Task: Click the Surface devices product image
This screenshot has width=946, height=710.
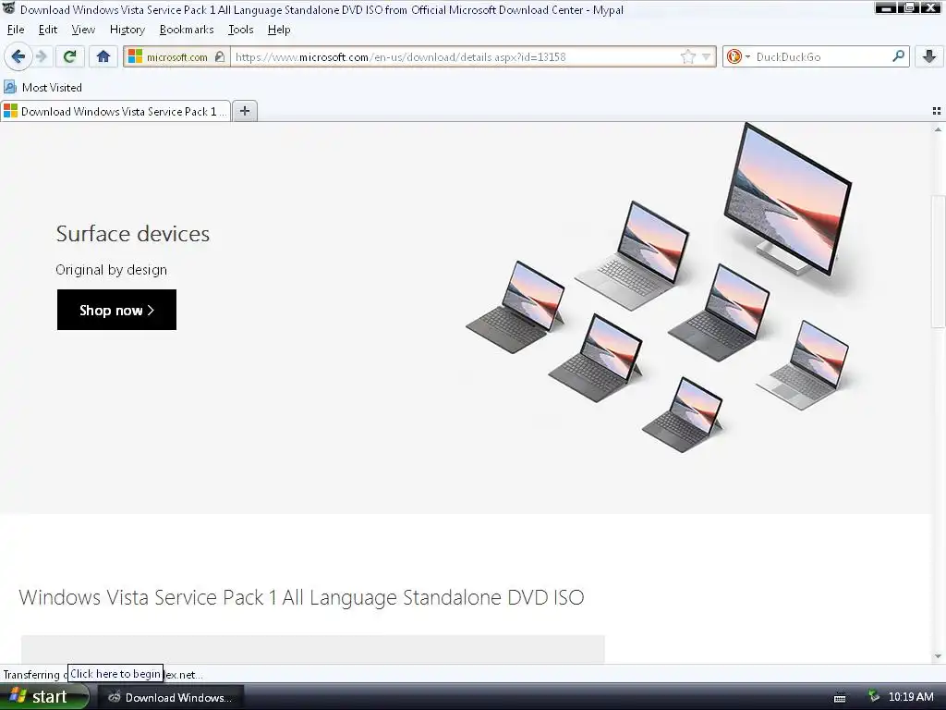Action: click(x=659, y=287)
